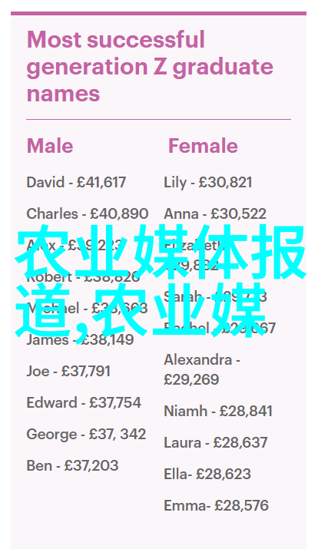
Task: Click the thin divider line under the title
Action: coord(159,119)
